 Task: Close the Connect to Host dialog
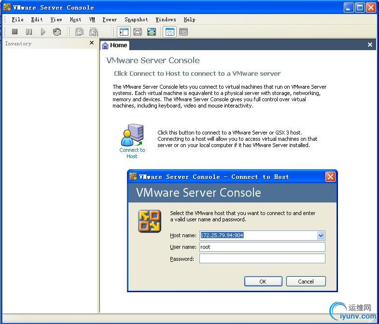click(330, 177)
